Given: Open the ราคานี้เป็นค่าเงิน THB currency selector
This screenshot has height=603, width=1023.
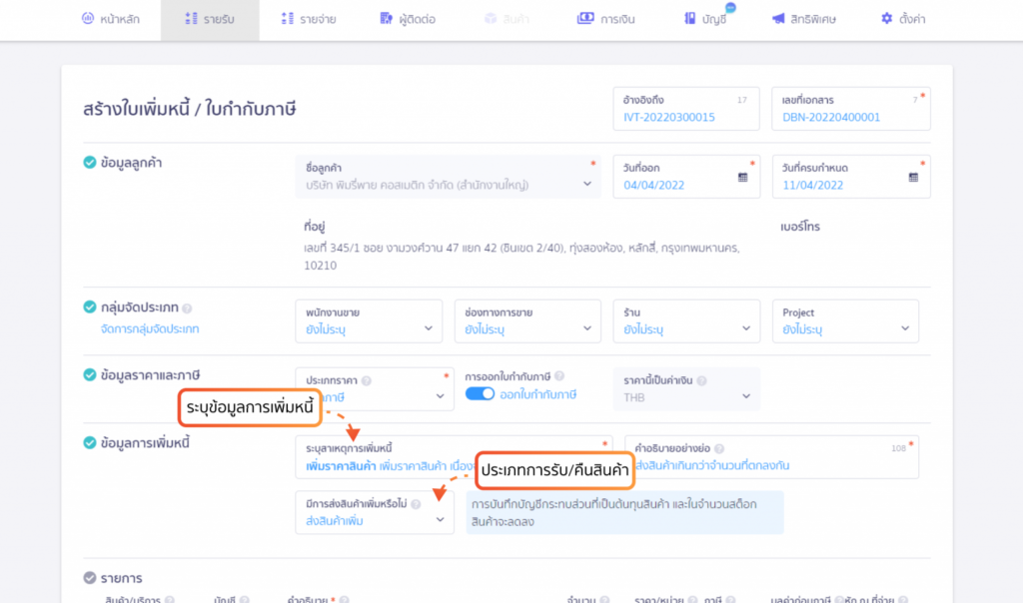Looking at the screenshot, I should point(686,389).
